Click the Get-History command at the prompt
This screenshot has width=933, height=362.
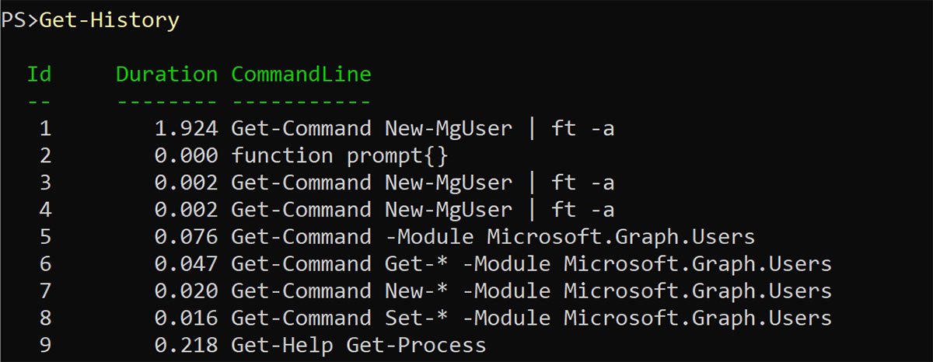109,21
